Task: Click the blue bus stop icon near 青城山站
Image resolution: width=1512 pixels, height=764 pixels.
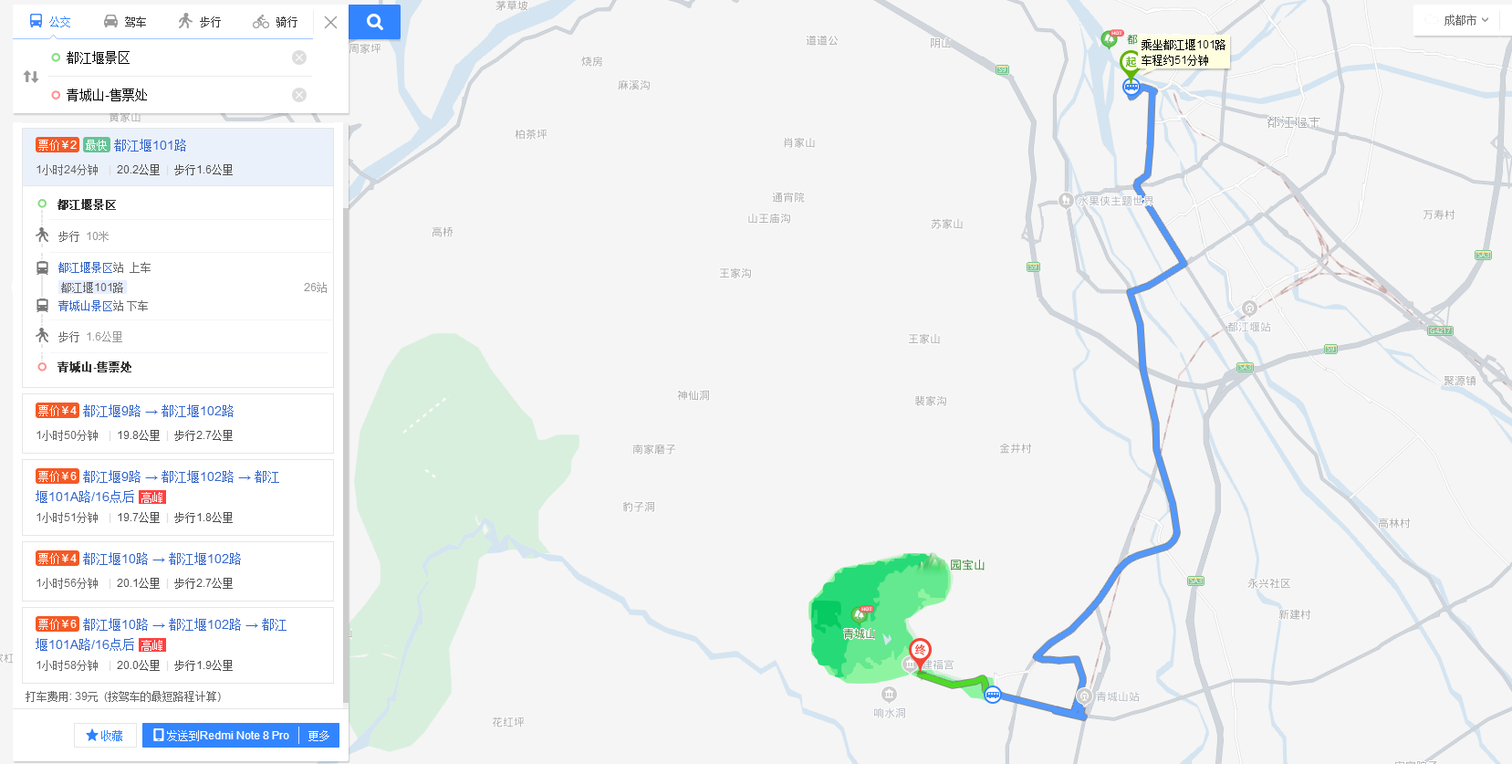Action: click(993, 695)
